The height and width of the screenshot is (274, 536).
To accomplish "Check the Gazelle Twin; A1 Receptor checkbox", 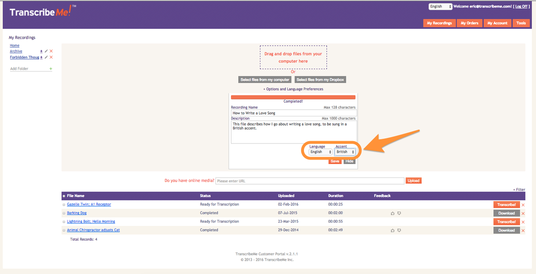I will (x=64, y=205).
